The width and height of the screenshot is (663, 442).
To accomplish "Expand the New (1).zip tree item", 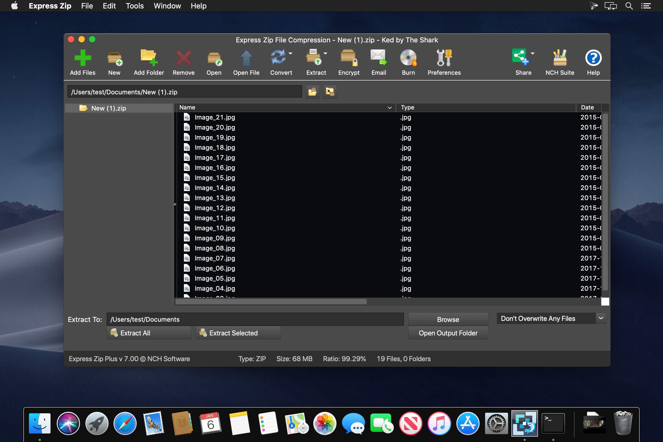I will (x=73, y=108).
